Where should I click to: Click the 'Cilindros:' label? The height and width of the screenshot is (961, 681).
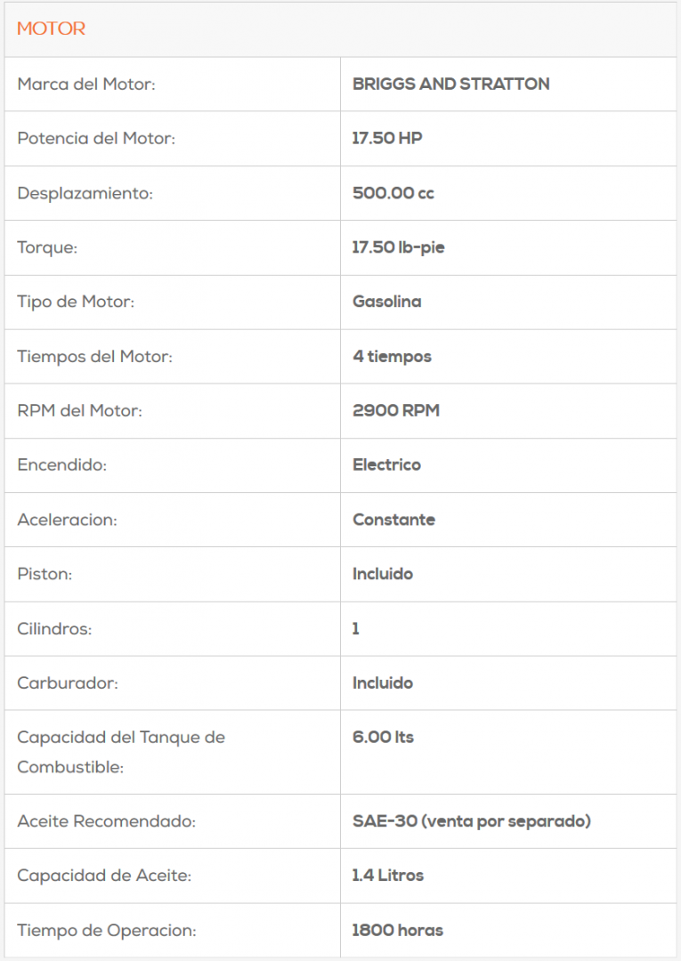[x=54, y=629]
